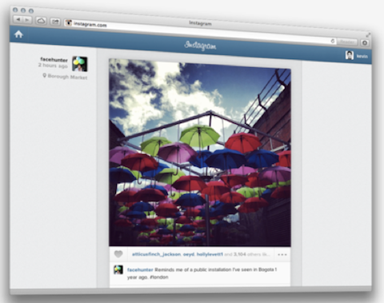This screenshot has width=384, height=303.
Task: Click facehunter's avatar beside the caption
Action: (x=118, y=269)
